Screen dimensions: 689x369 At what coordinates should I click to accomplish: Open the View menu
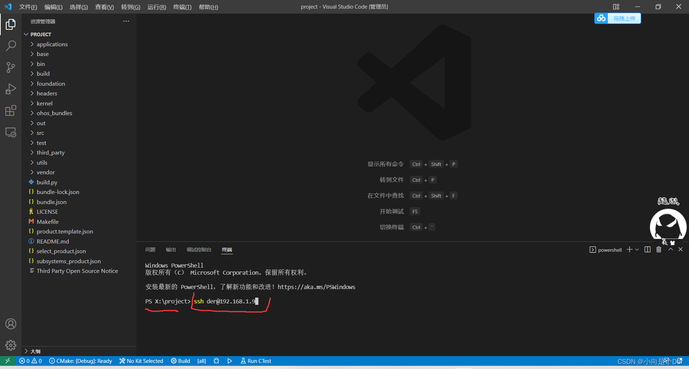[x=104, y=7]
